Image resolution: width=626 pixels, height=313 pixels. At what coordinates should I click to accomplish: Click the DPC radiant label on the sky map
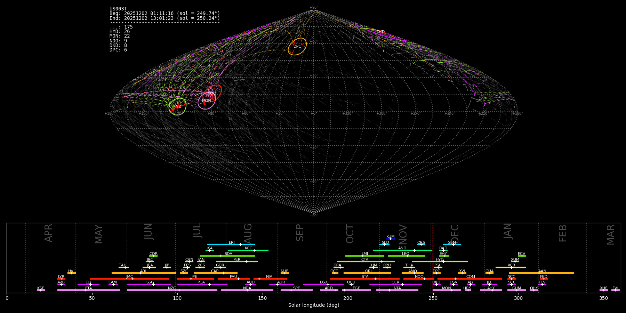tap(297, 47)
